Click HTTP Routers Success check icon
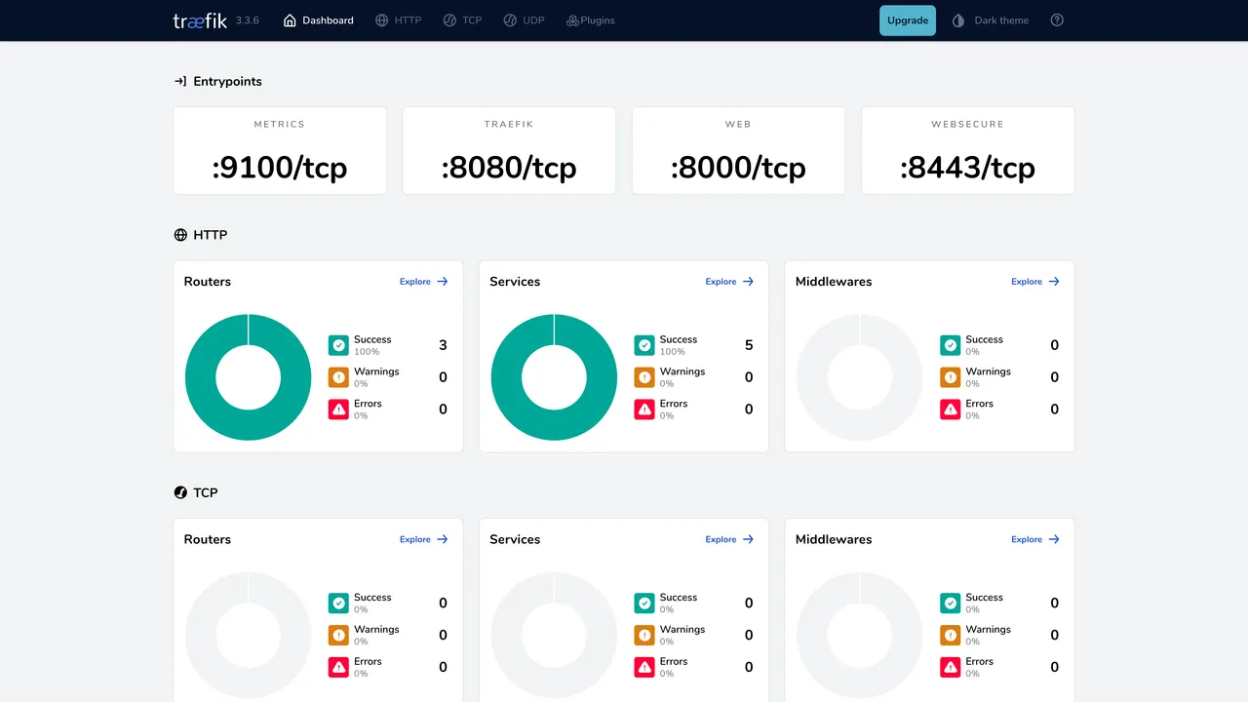This screenshot has width=1248, height=702. [338, 345]
